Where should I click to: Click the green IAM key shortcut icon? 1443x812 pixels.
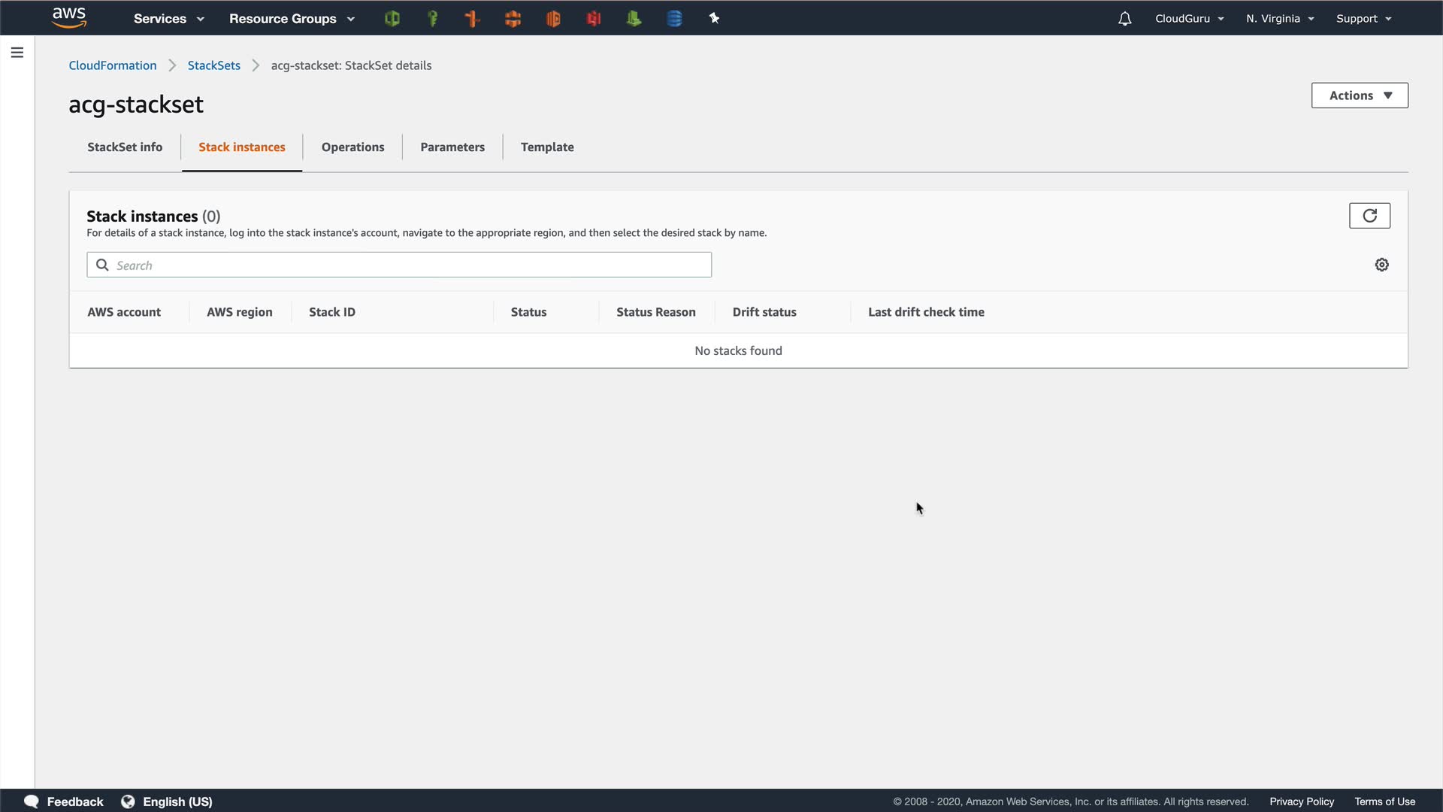click(432, 19)
